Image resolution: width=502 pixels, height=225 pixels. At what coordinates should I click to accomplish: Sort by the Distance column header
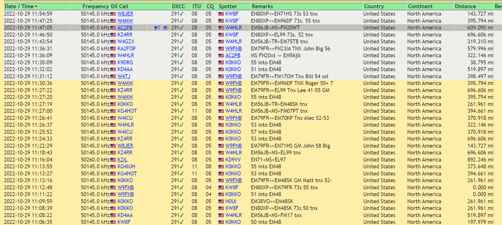465,6
